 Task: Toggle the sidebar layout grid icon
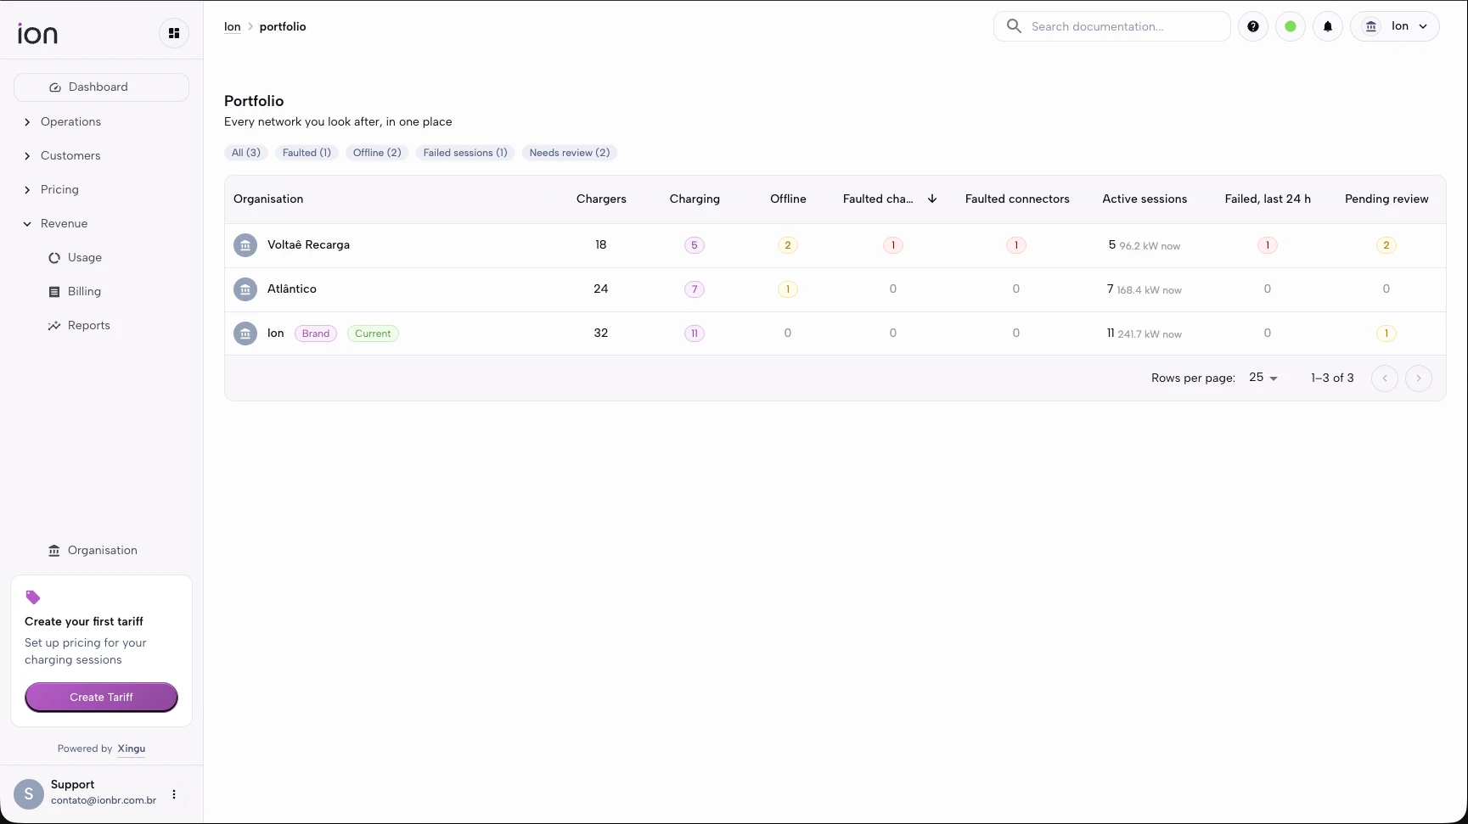[174, 33]
